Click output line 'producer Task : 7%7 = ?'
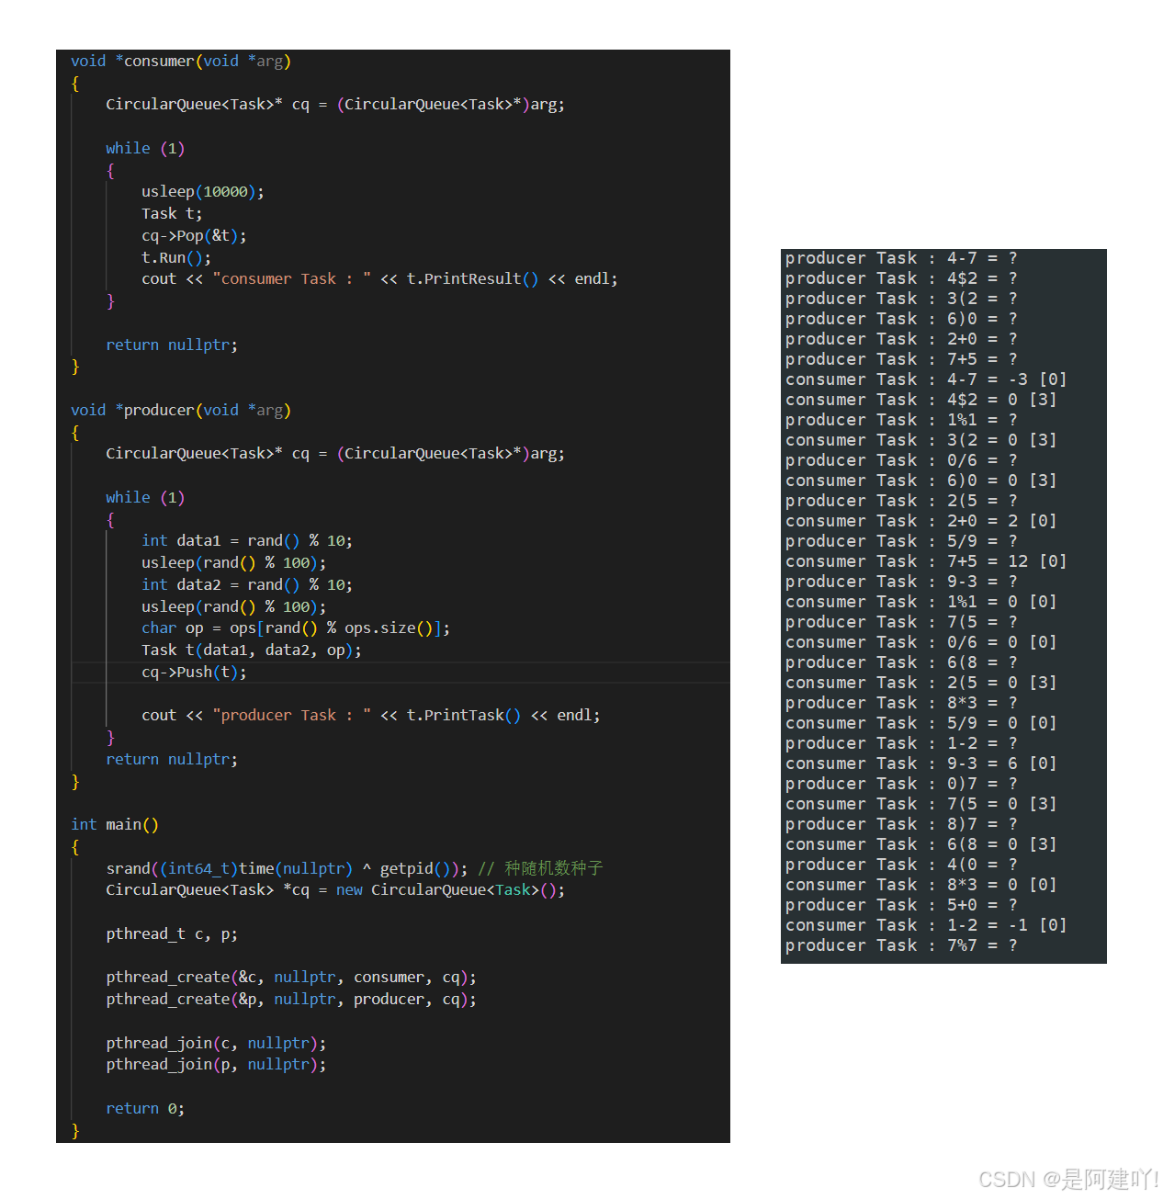Viewport: 1163px width, 1199px height. coord(901,945)
